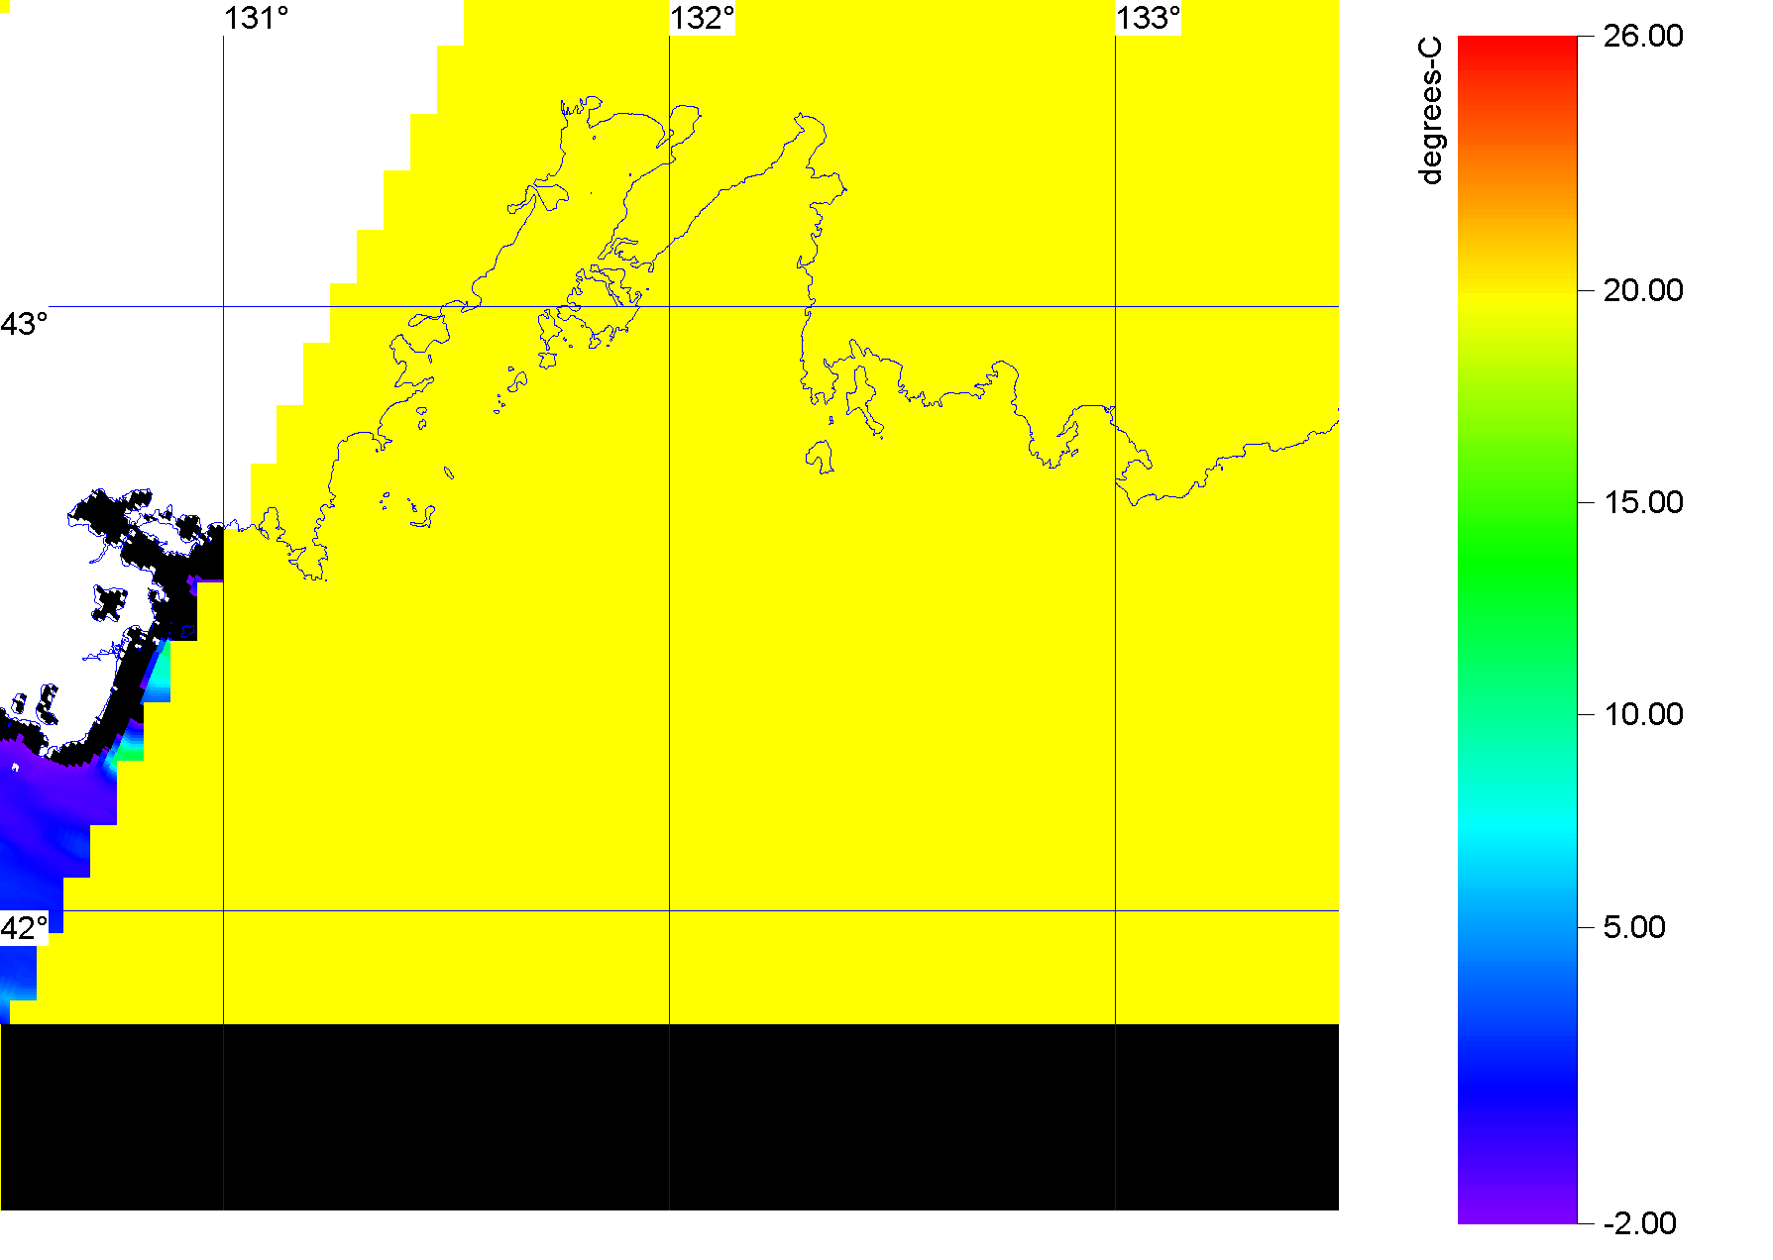Click the 5.00 colorbar value
1773x1260 pixels.
(1634, 927)
